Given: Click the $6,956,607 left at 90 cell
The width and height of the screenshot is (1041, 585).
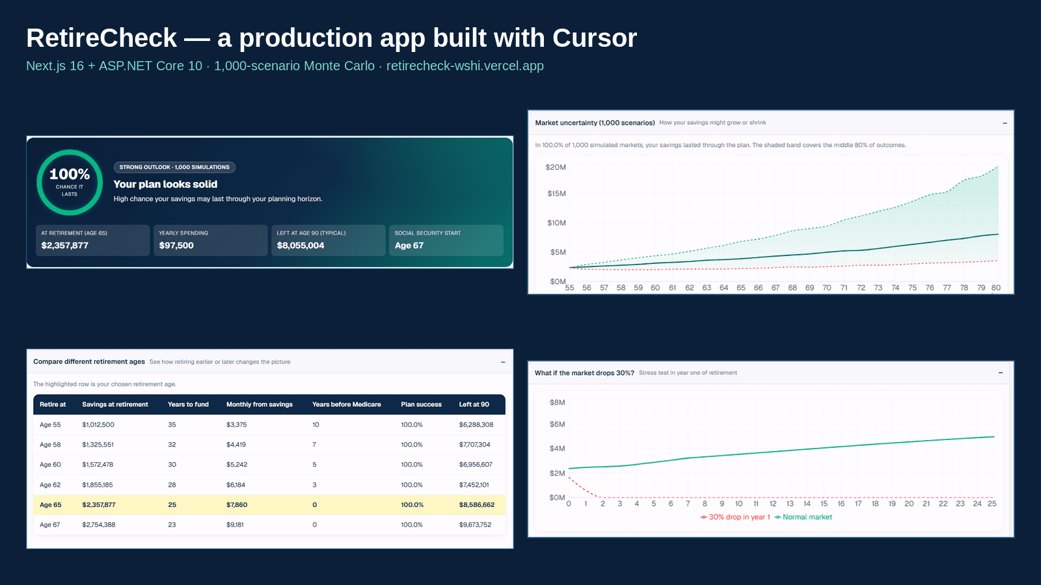Looking at the screenshot, I should pyautogui.click(x=476, y=465).
